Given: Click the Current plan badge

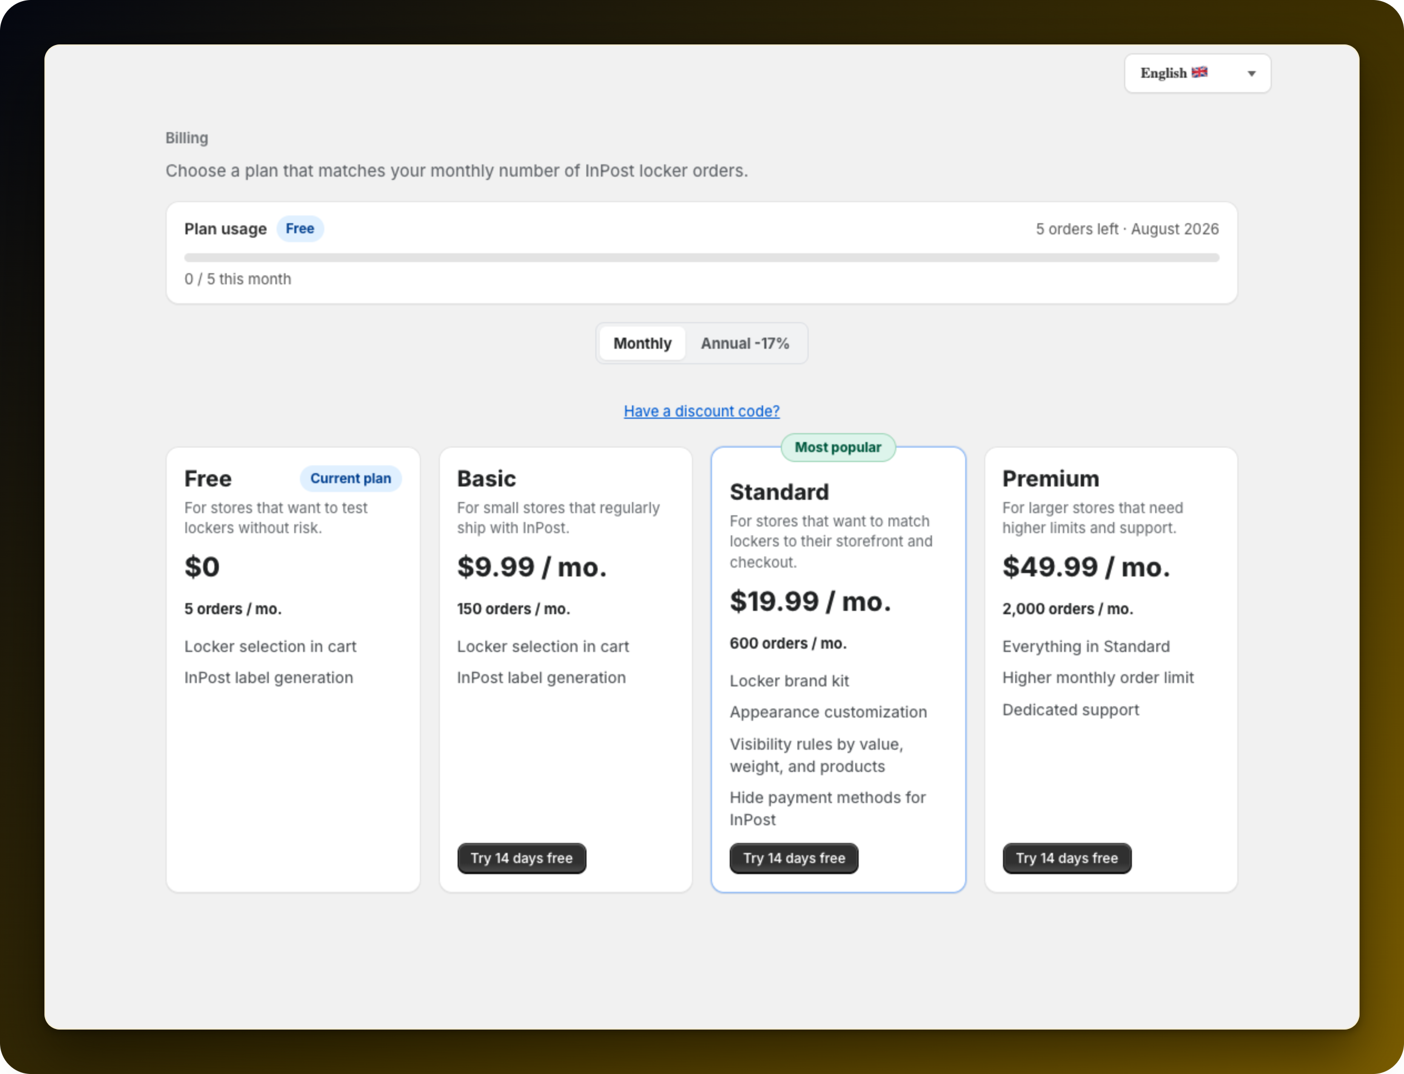Looking at the screenshot, I should (350, 478).
